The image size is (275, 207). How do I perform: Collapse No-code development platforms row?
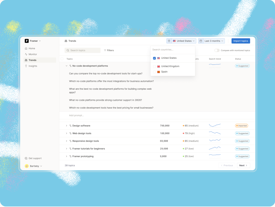coord(66,66)
